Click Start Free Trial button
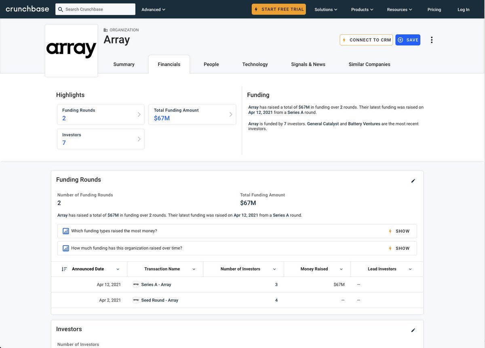 coord(279,9)
